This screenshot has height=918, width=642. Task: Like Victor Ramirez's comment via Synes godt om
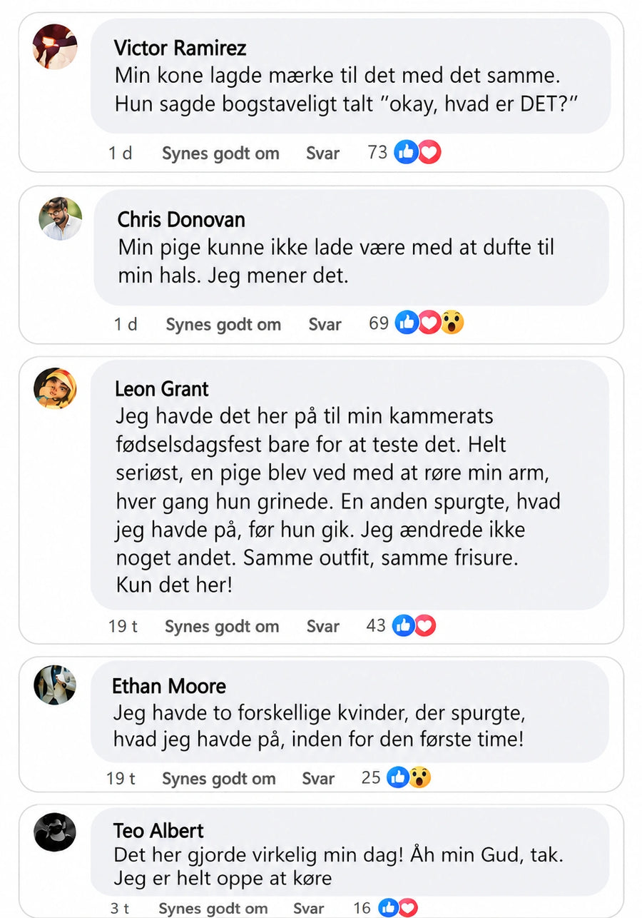220,153
